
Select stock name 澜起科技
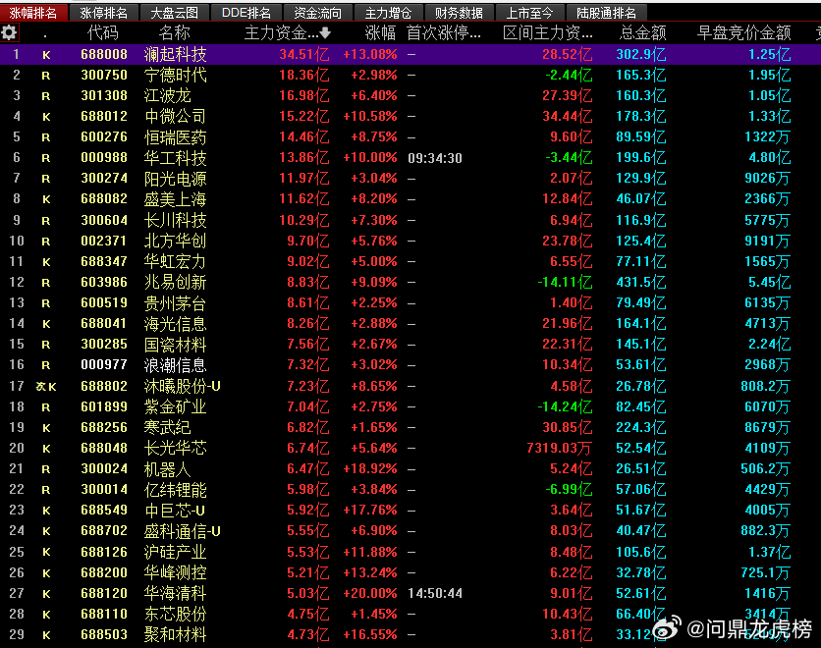tap(176, 54)
